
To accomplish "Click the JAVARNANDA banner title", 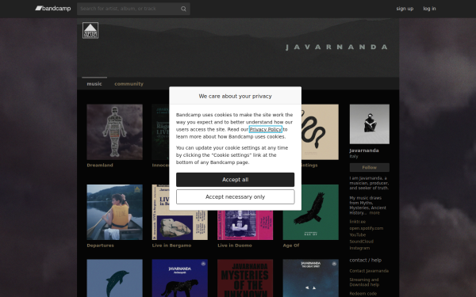I will pos(336,47).
